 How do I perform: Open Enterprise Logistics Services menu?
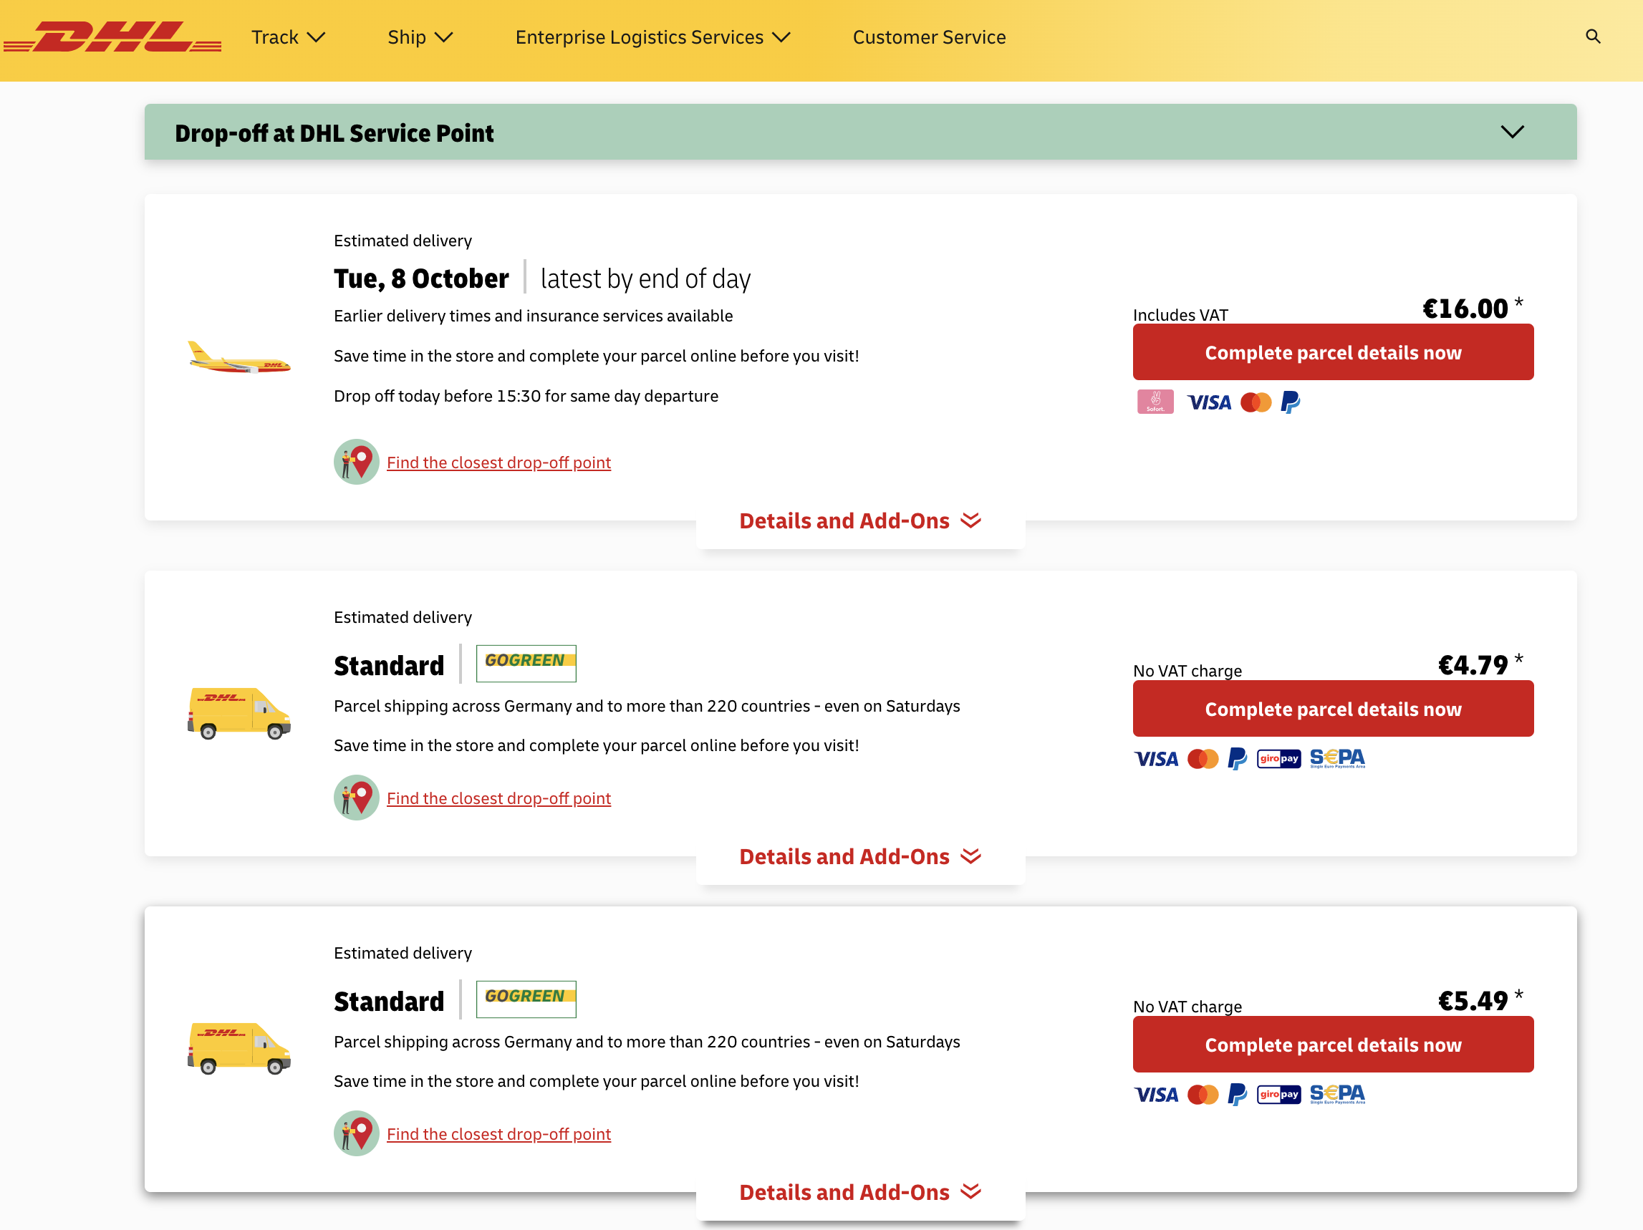[653, 37]
